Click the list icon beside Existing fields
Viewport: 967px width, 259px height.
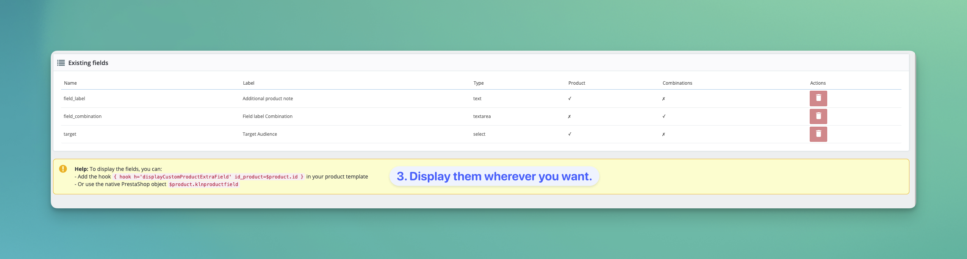pos(61,63)
